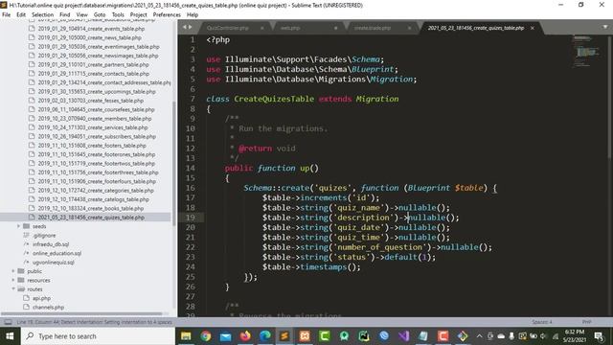Switch to the create.blade.php tab
This screenshot has height=345, width=613.
point(373,28)
